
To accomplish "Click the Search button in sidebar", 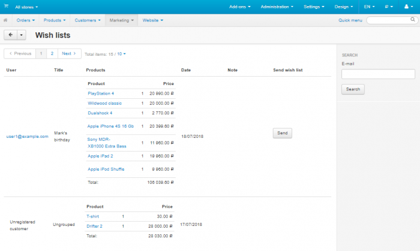I will coord(353,89).
